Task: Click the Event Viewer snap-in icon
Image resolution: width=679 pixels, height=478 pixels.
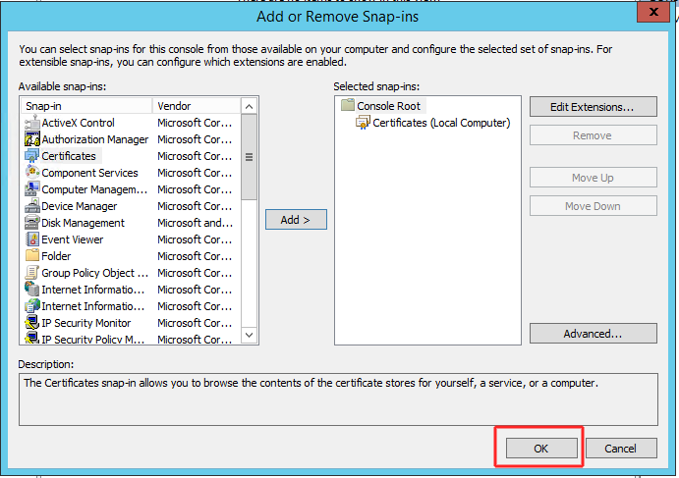Action: pyautogui.click(x=31, y=239)
